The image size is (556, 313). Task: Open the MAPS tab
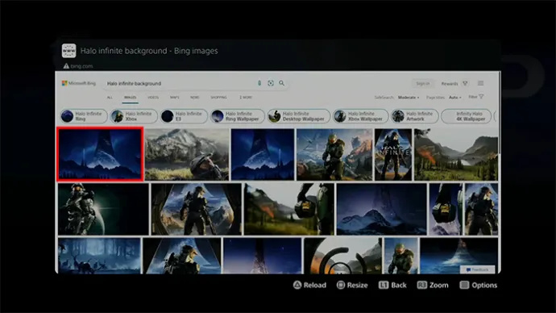click(x=175, y=98)
